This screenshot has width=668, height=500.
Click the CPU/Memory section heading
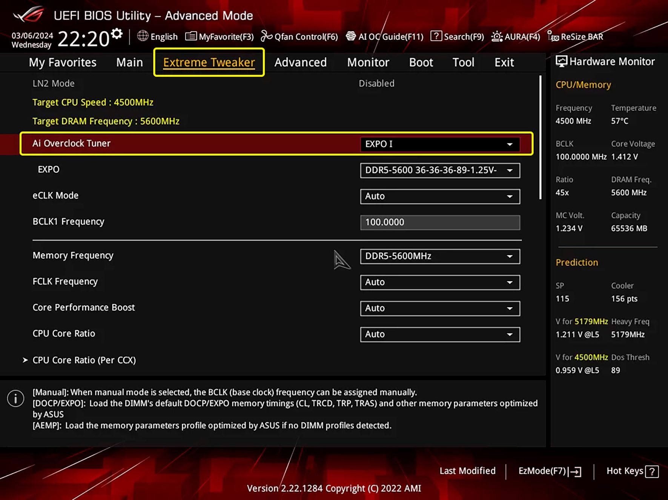tap(583, 85)
